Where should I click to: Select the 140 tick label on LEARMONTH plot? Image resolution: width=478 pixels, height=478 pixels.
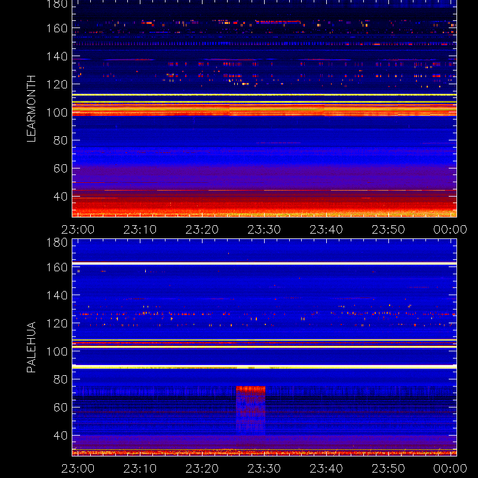click(x=57, y=56)
